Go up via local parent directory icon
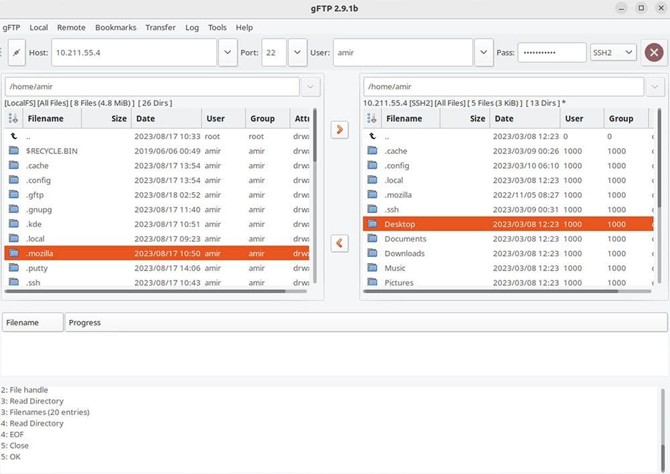Screen dimensions: 670x474 click(x=13, y=136)
